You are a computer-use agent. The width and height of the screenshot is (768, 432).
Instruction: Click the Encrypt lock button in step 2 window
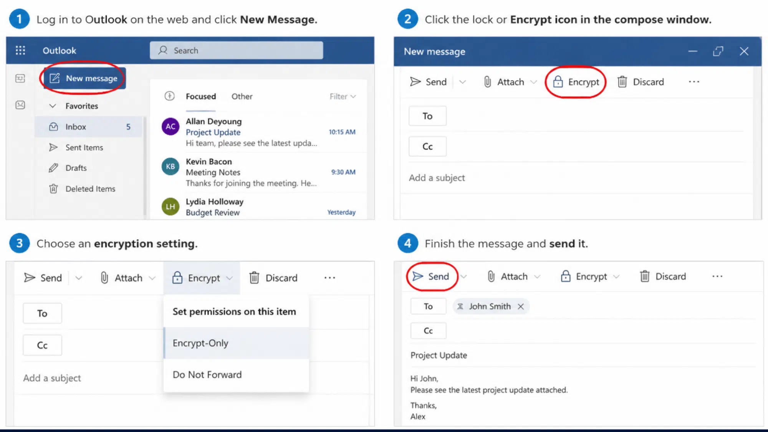point(576,82)
